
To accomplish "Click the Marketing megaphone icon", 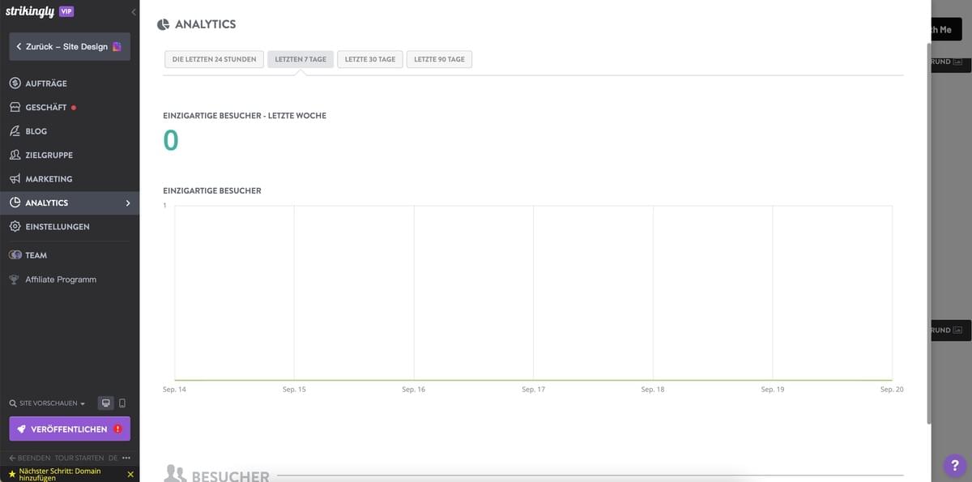I will click(15, 179).
